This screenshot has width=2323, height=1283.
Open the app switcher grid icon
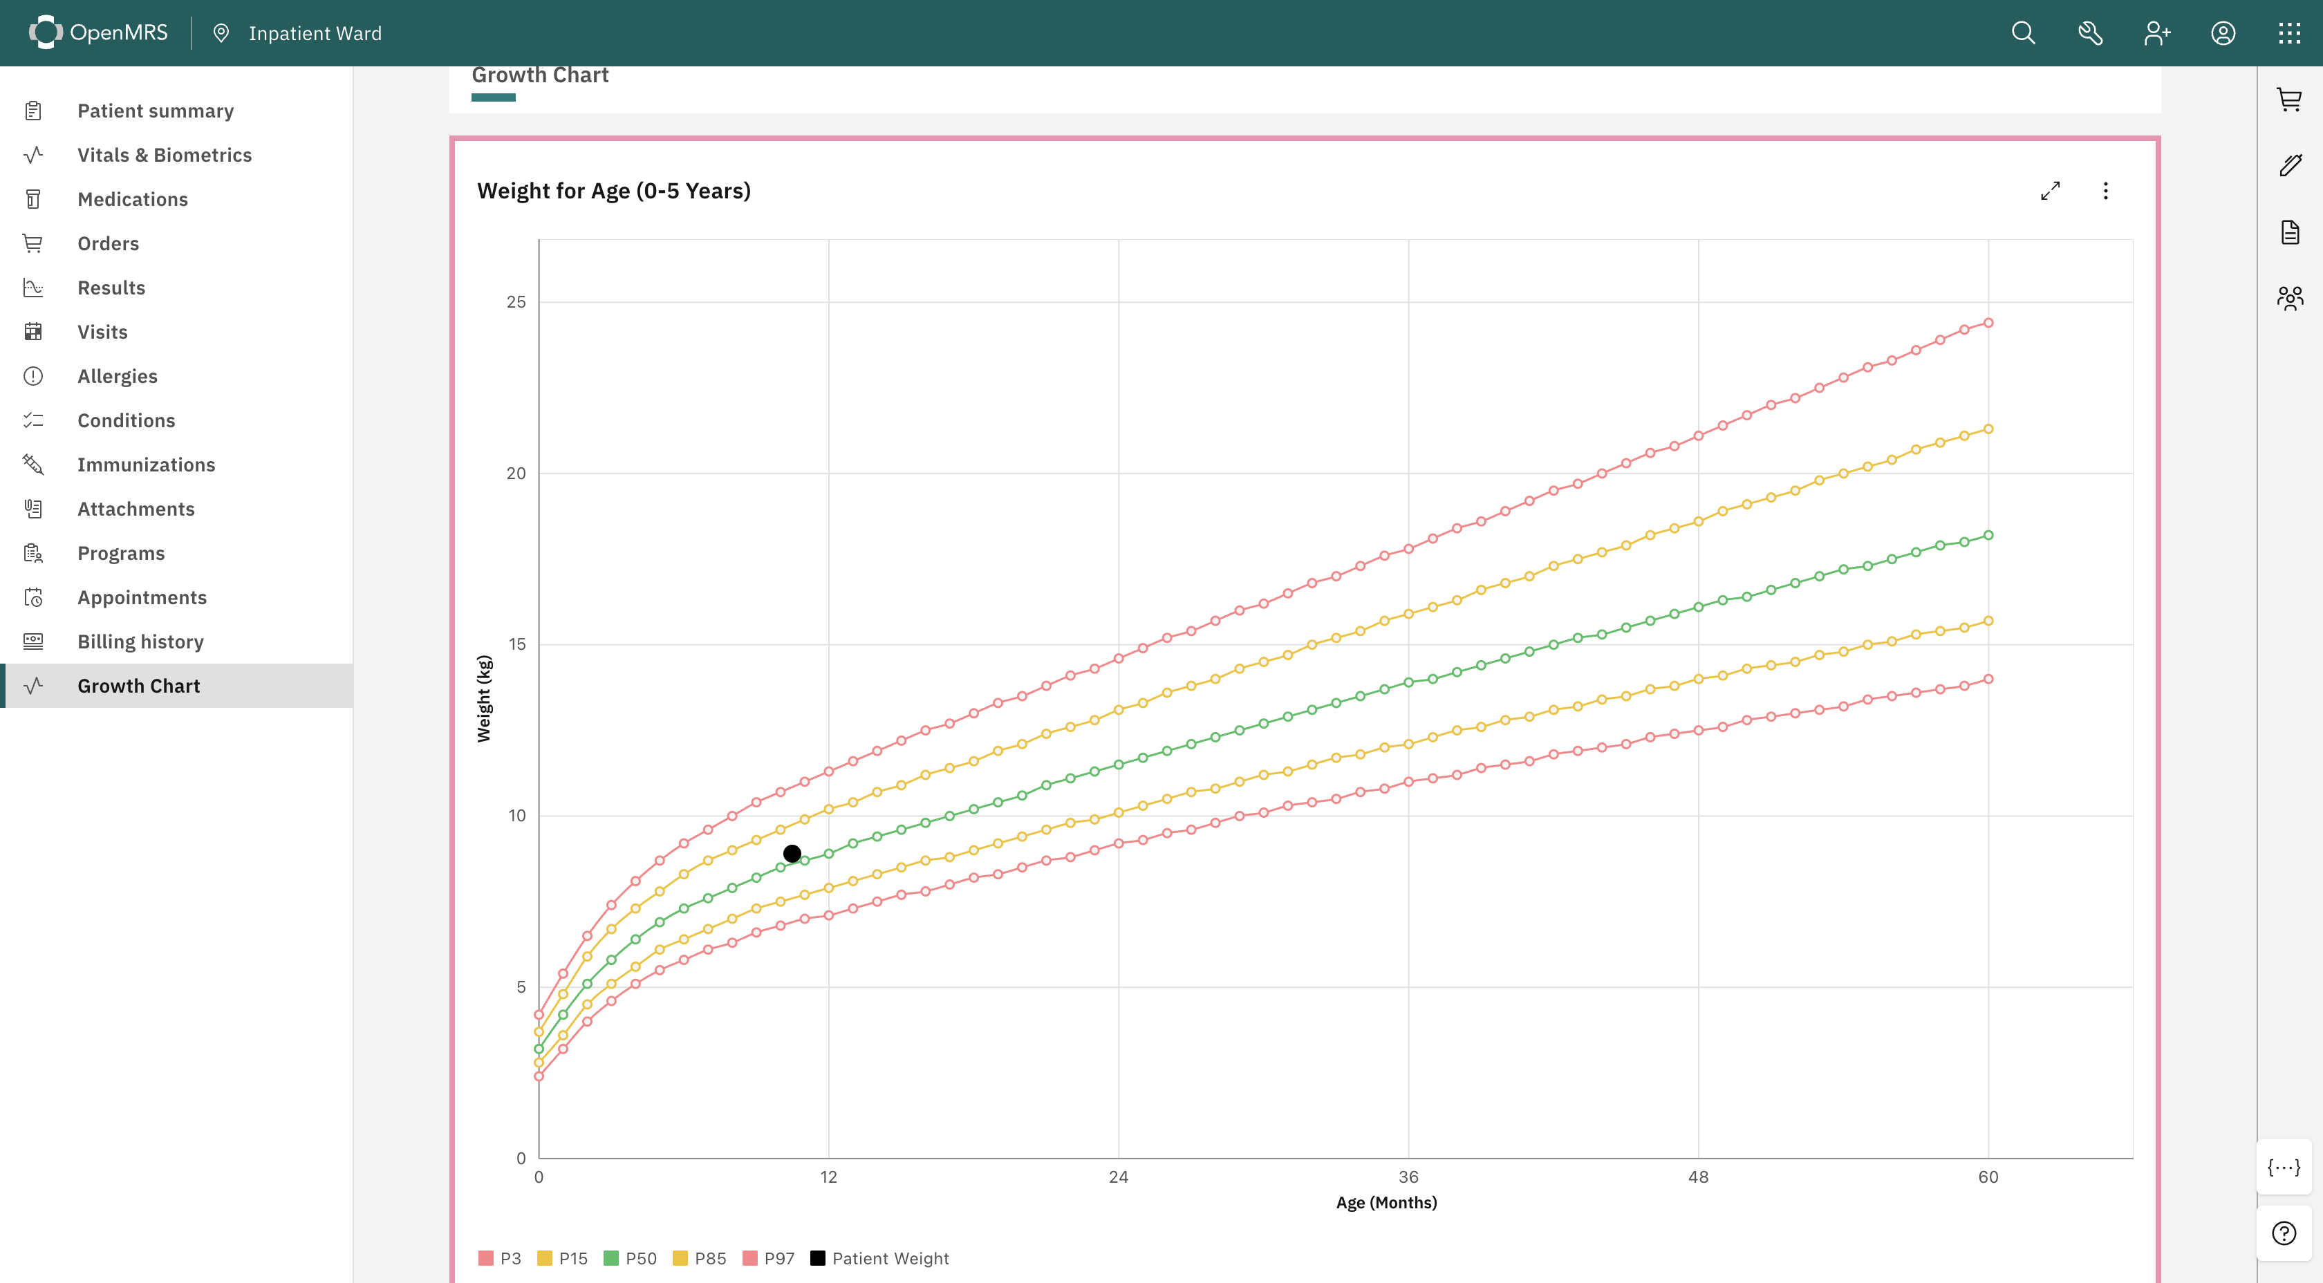[x=2288, y=33]
